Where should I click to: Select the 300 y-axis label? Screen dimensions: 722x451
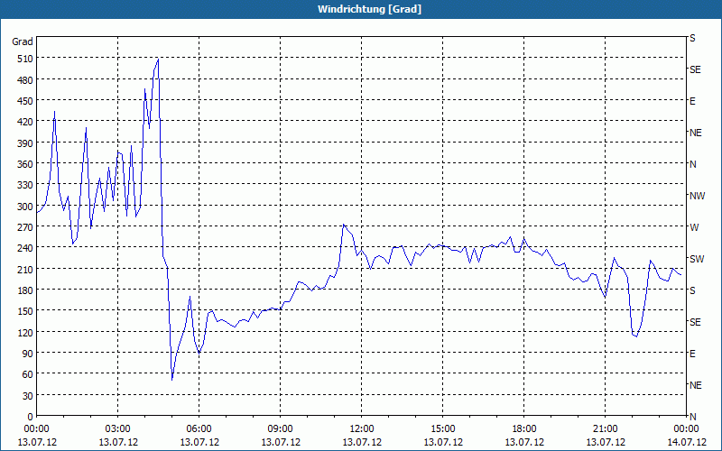coord(25,207)
